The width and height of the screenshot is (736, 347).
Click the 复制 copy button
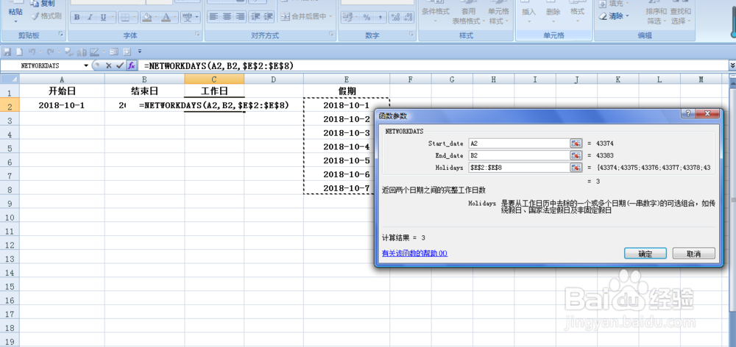[x=42, y=3]
